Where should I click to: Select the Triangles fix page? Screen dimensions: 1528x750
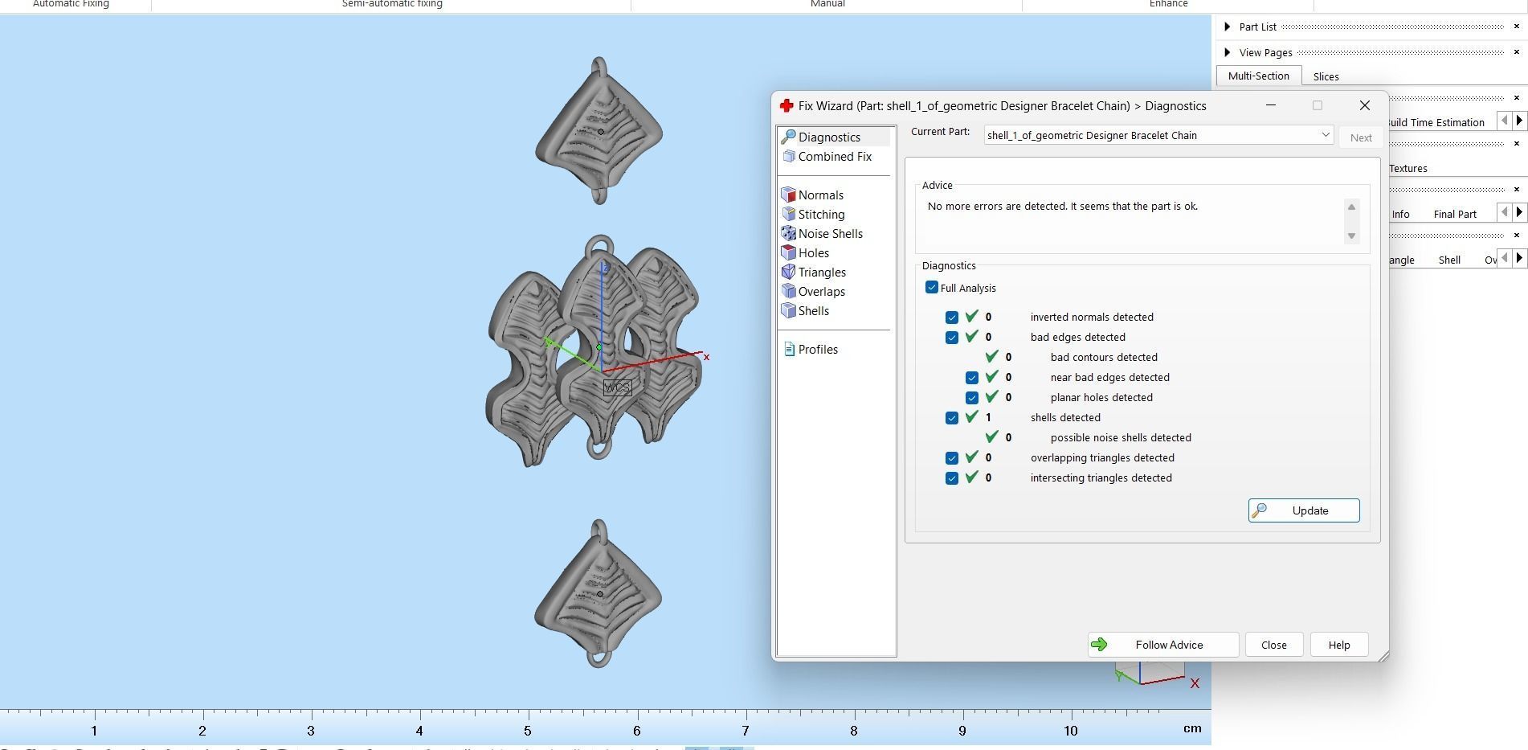tap(822, 273)
